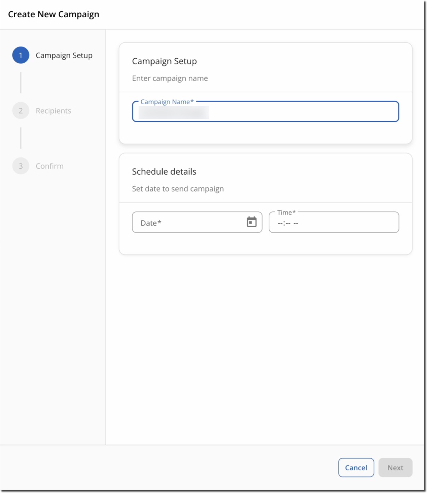The image size is (427, 493).
Task: Open the Time picker field
Action: pos(334,223)
